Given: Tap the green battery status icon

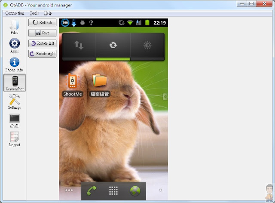Looking at the screenshot, I should coord(147,23).
